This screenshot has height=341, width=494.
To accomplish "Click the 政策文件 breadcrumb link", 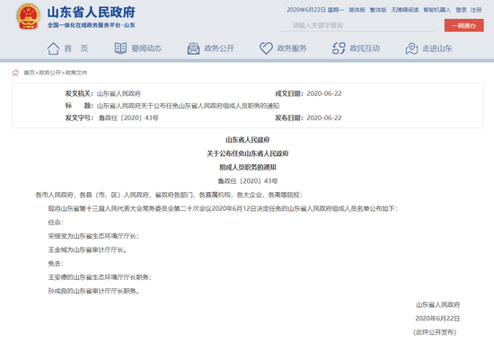I will click(76, 73).
